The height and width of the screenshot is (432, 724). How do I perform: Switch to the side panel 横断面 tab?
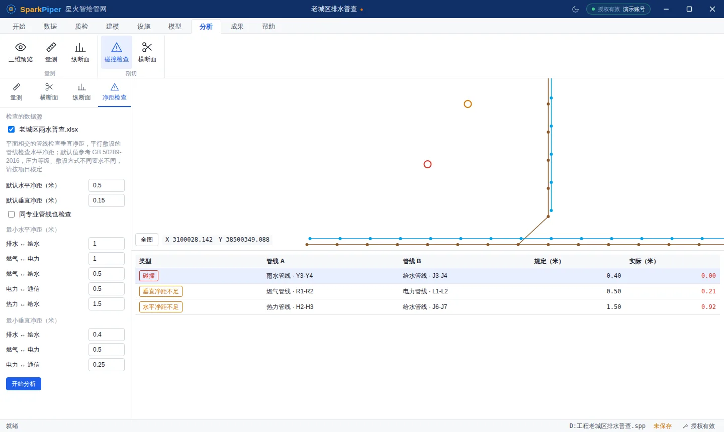pos(49,92)
